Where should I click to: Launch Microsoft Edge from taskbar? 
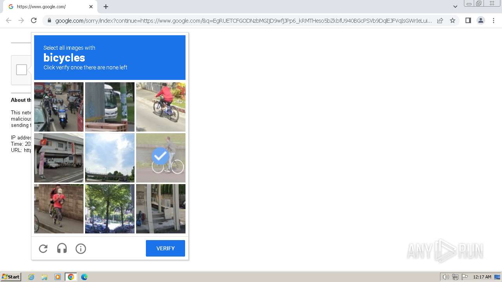point(84,277)
